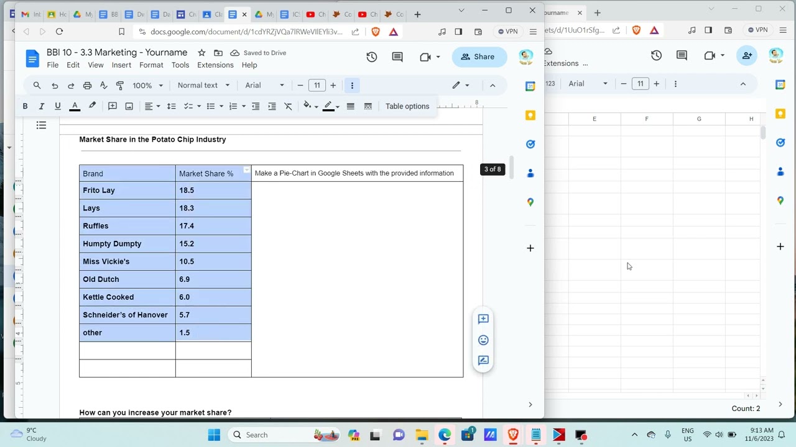Open the bulleted list dropdown
This screenshot has height=447, width=796.
pos(214,106)
